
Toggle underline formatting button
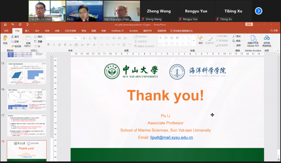[x=59, y=45]
